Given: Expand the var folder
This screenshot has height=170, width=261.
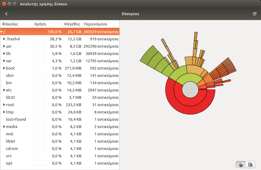Looking at the screenshot, I should pos(4,61).
